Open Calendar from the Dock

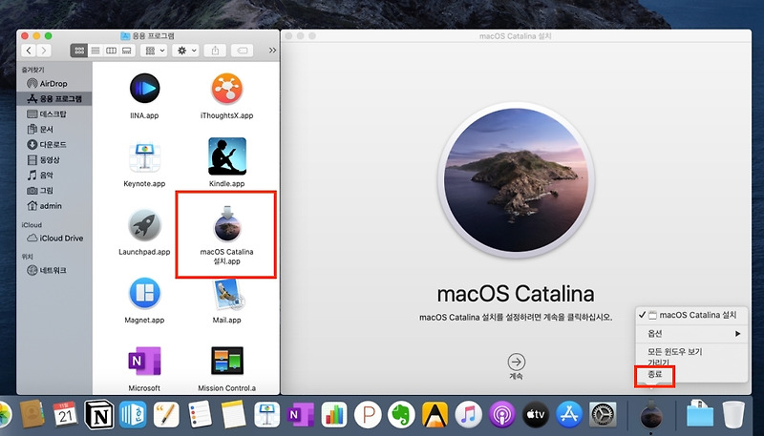point(65,415)
